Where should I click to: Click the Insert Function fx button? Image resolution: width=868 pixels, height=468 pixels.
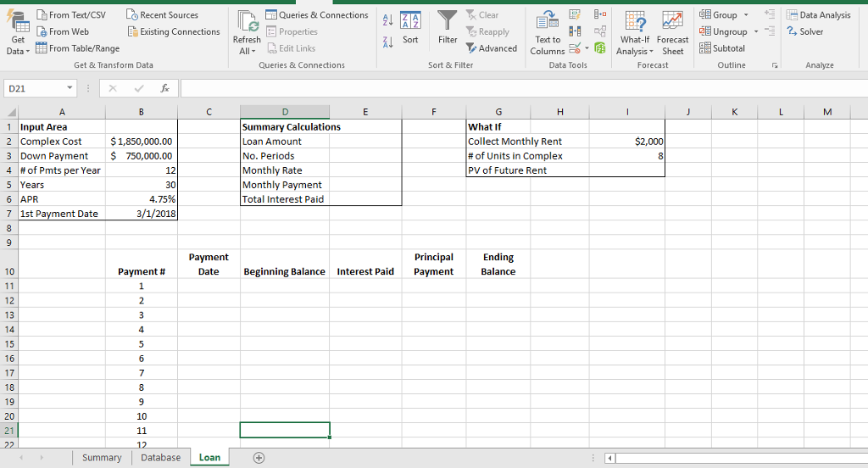coord(164,88)
